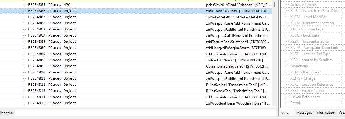The width and height of the screenshot is (345, 119).
Task: Select Linked References field
Action: point(305,97)
